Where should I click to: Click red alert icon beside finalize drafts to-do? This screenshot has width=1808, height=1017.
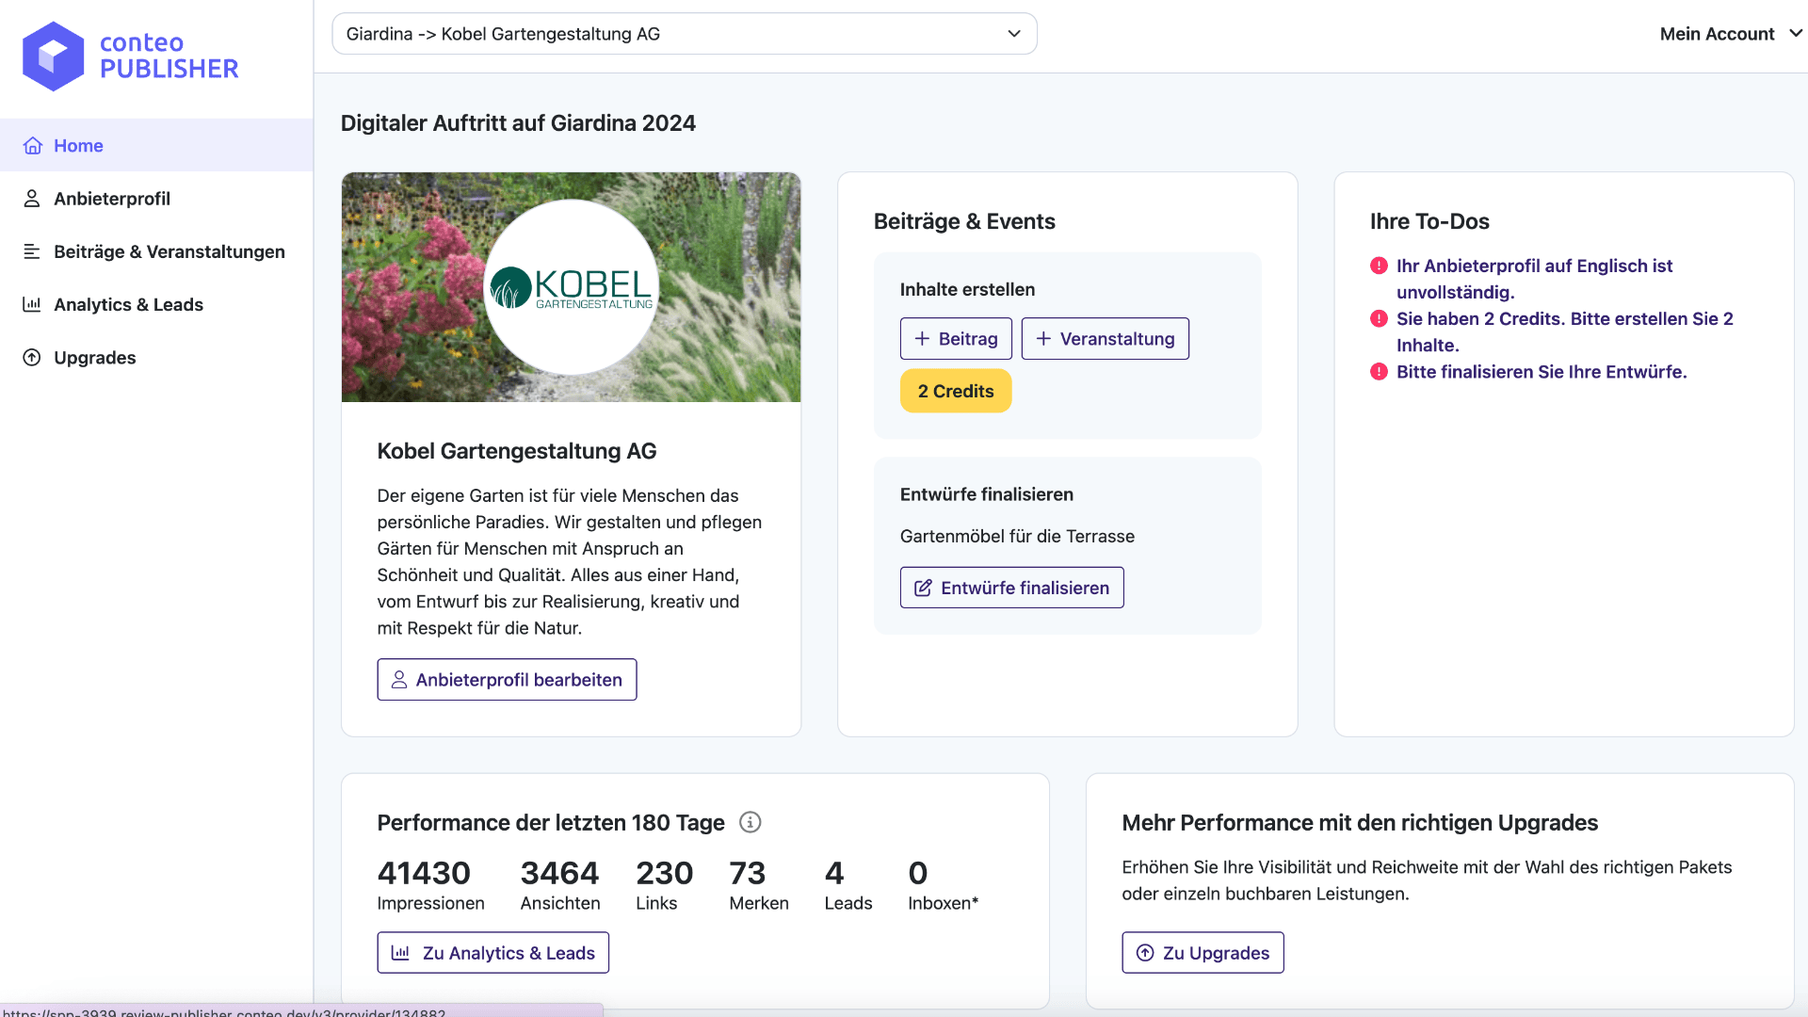pyautogui.click(x=1379, y=371)
